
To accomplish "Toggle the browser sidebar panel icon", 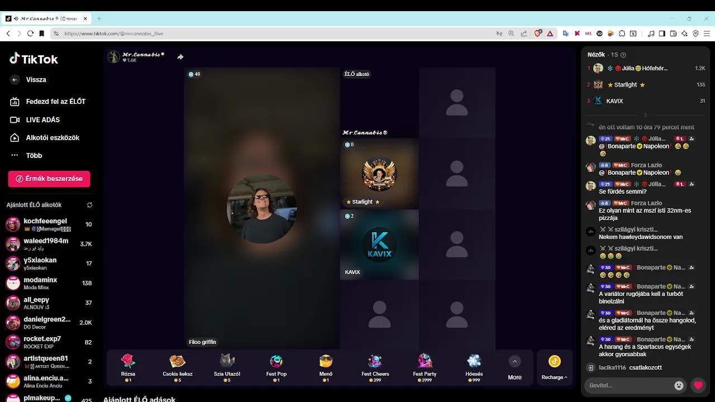I will pos(662,33).
